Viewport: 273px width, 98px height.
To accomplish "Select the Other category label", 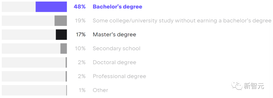I will [100, 90].
